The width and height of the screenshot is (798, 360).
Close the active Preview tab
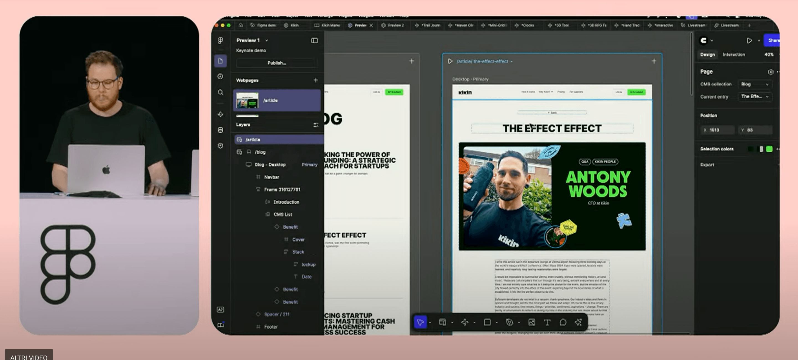point(371,25)
